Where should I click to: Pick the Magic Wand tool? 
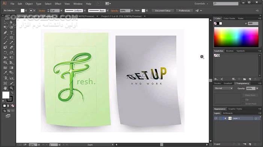[5, 27]
